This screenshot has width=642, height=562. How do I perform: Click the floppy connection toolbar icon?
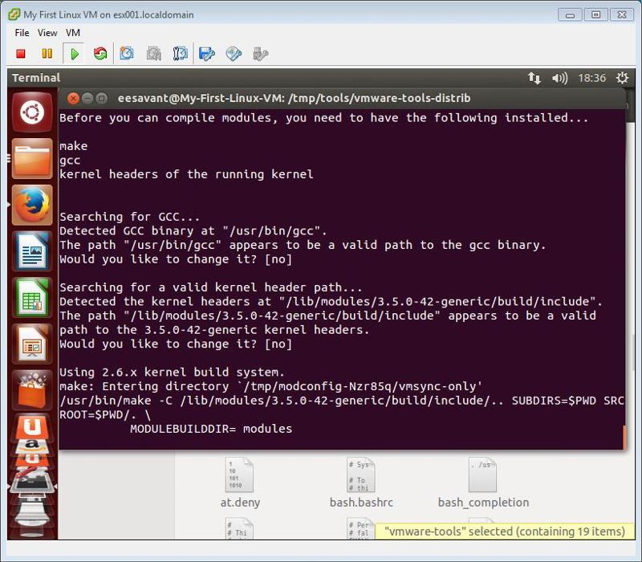point(207,54)
